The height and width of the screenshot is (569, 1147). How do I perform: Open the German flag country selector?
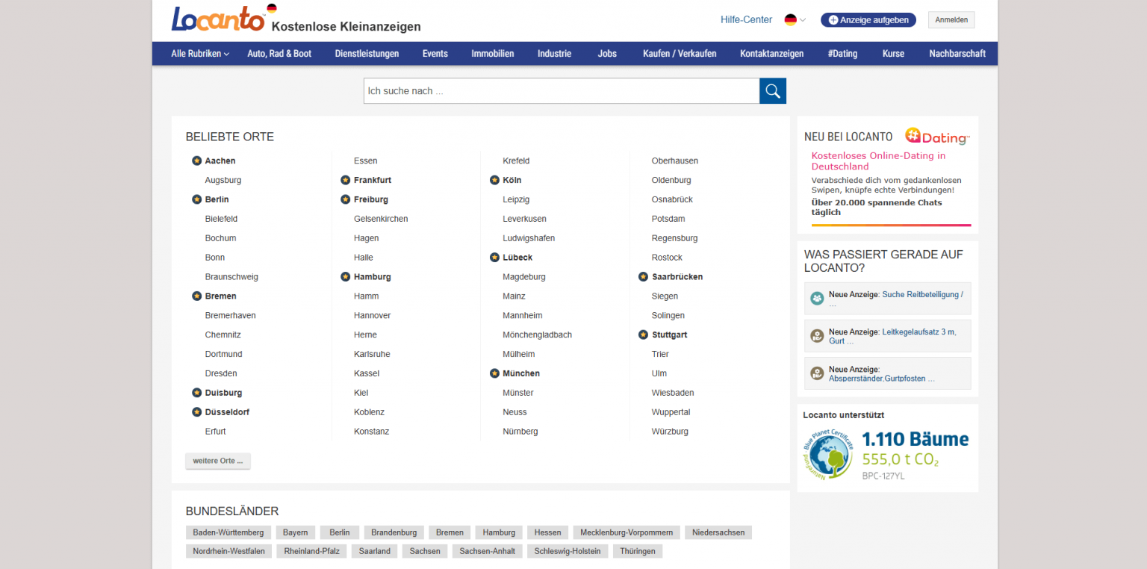click(x=795, y=20)
